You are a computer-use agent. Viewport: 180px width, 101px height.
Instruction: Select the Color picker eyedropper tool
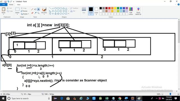[35, 13]
